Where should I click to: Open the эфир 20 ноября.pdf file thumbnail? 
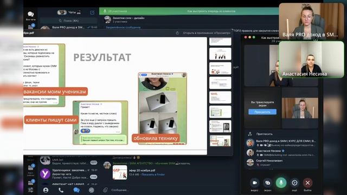point(120,172)
